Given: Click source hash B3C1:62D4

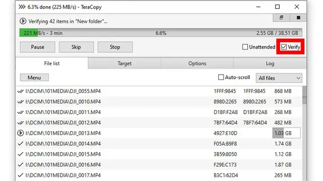Looking at the screenshot, I should coord(226,175).
